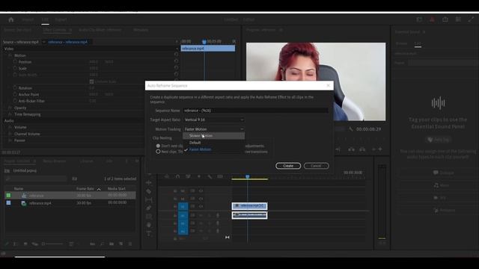Reset the Motion effect parameters
The height and width of the screenshot is (269, 479).
[x=177, y=55]
